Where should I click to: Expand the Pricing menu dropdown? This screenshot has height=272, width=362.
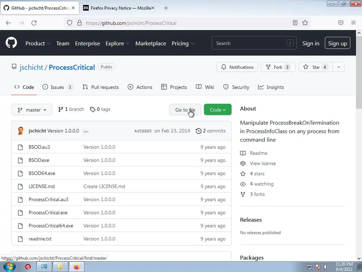pos(183,44)
